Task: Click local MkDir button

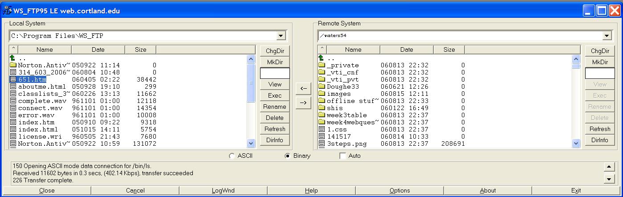Action: pyautogui.click(x=275, y=62)
